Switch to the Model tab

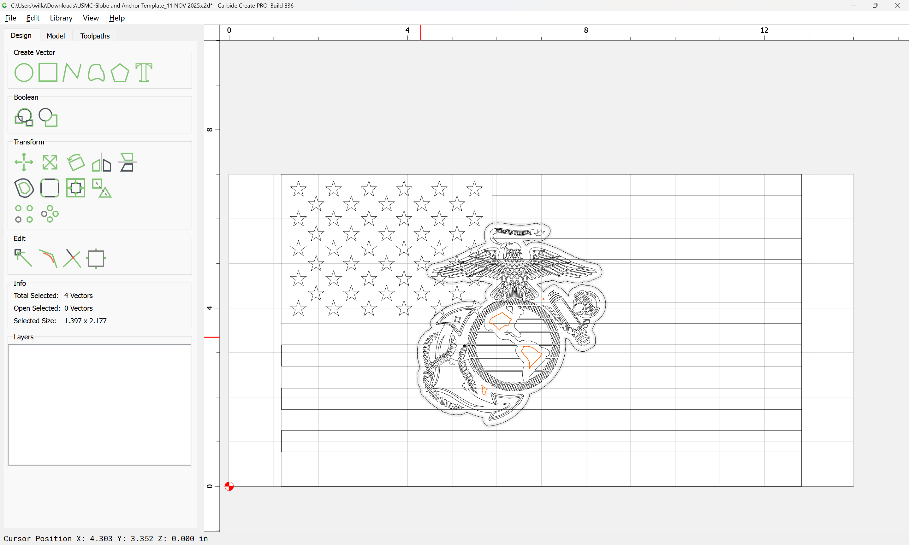56,36
